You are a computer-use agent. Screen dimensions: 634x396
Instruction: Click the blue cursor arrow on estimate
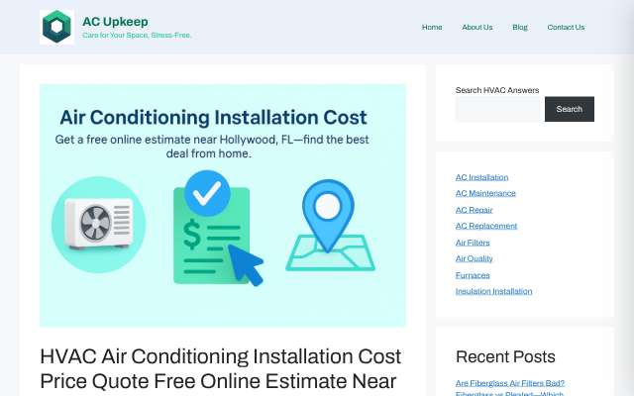[x=246, y=265]
